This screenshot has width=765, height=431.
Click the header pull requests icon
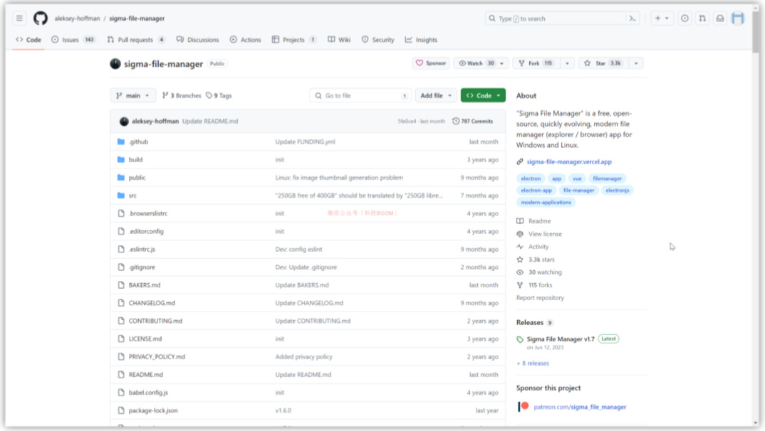[702, 18]
